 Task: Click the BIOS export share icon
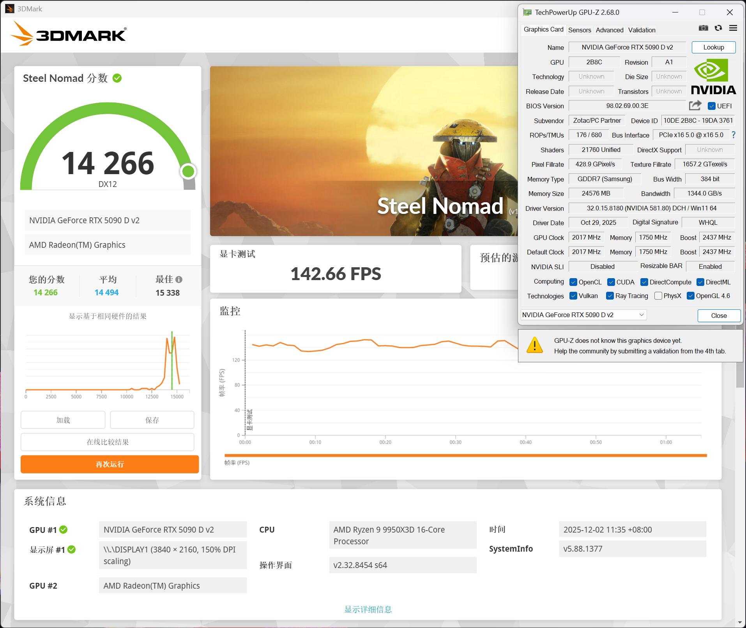695,106
